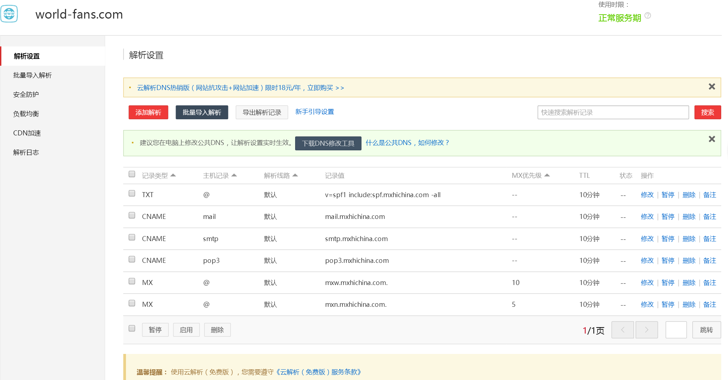This screenshot has width=728, height=380.
Task: Check the CNAME smtp record checkbox
Action: 132,237
